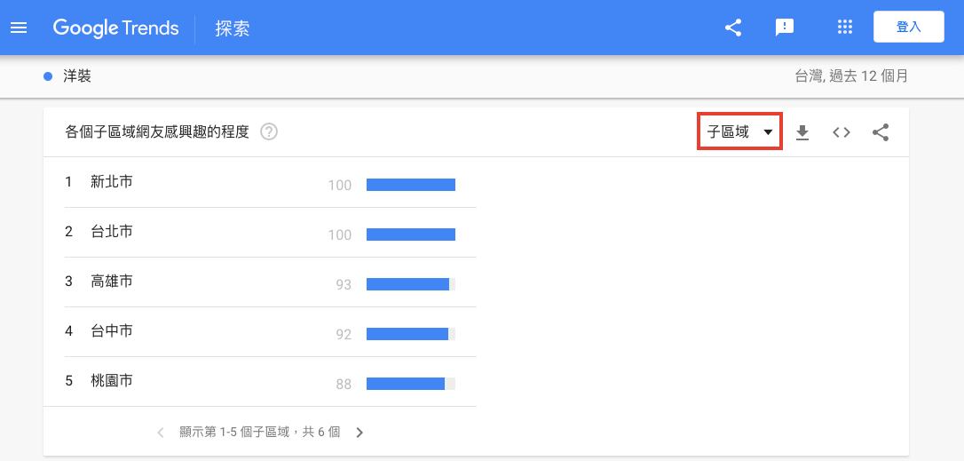
Task: Click the 登入 sign-in button
Action: coord(908,28)
